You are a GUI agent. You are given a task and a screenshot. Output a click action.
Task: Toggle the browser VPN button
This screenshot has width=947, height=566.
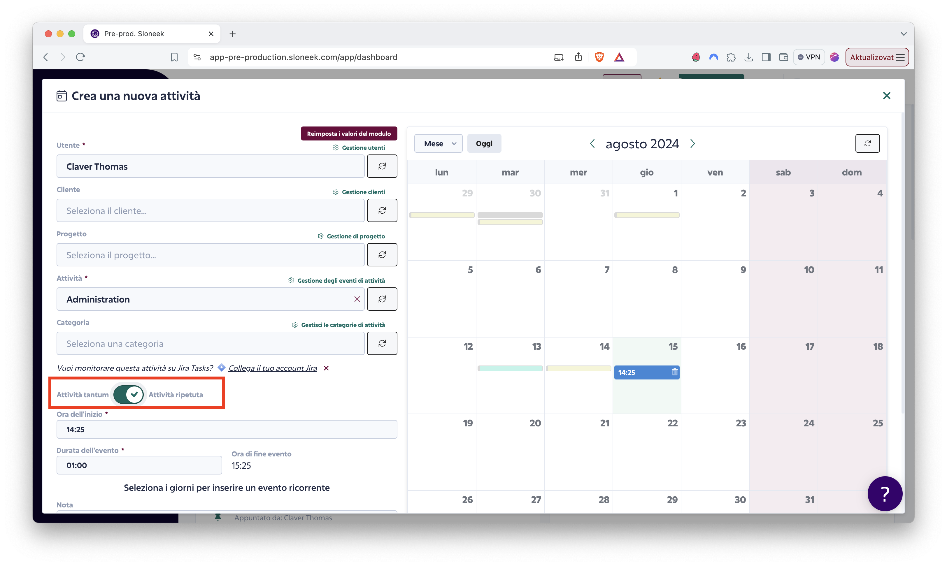[x=809, y=57]
